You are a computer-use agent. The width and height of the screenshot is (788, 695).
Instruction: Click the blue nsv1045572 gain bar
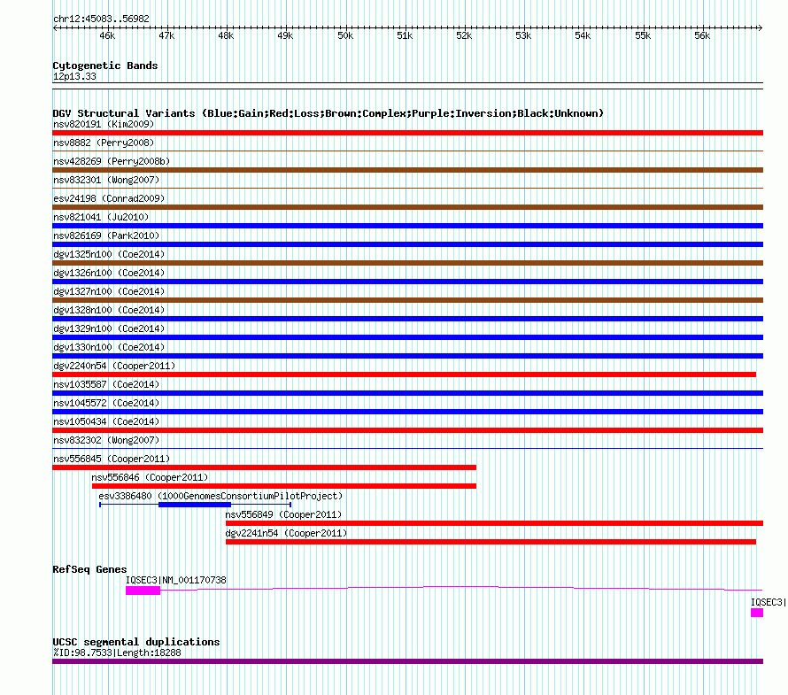pyautogui.click(x=407, y=412)
